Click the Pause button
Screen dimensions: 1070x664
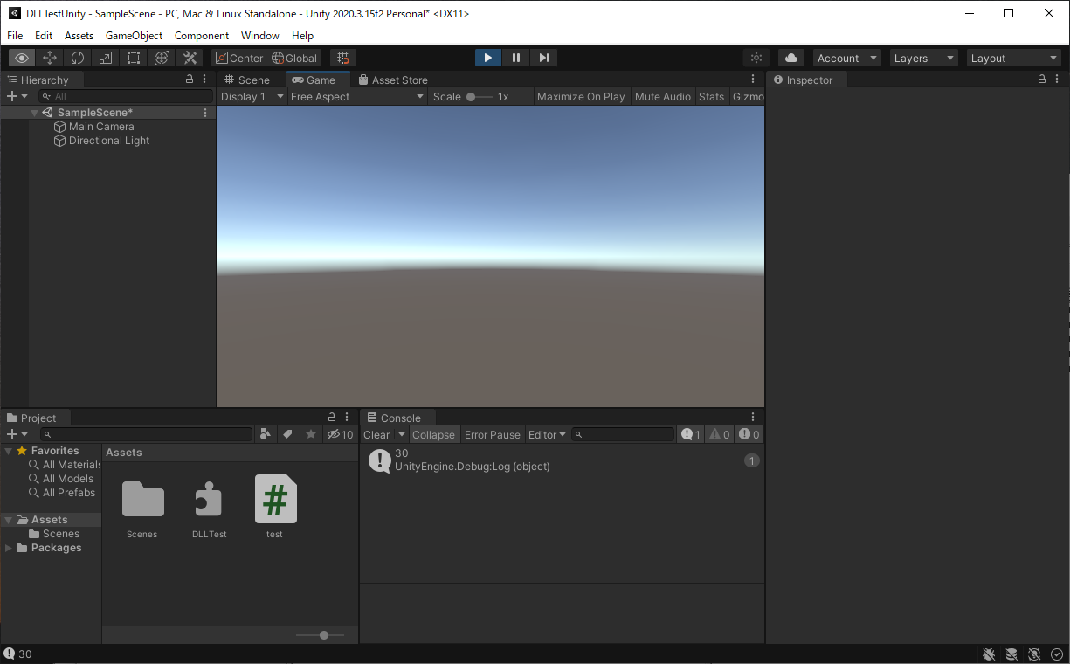click(516, 58)
